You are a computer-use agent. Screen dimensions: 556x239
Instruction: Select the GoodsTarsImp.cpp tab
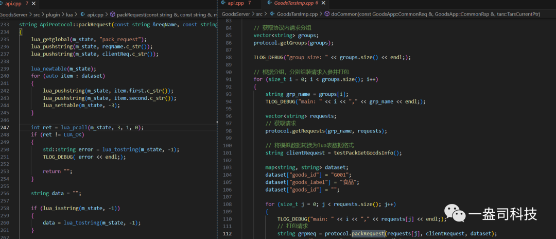294,3
